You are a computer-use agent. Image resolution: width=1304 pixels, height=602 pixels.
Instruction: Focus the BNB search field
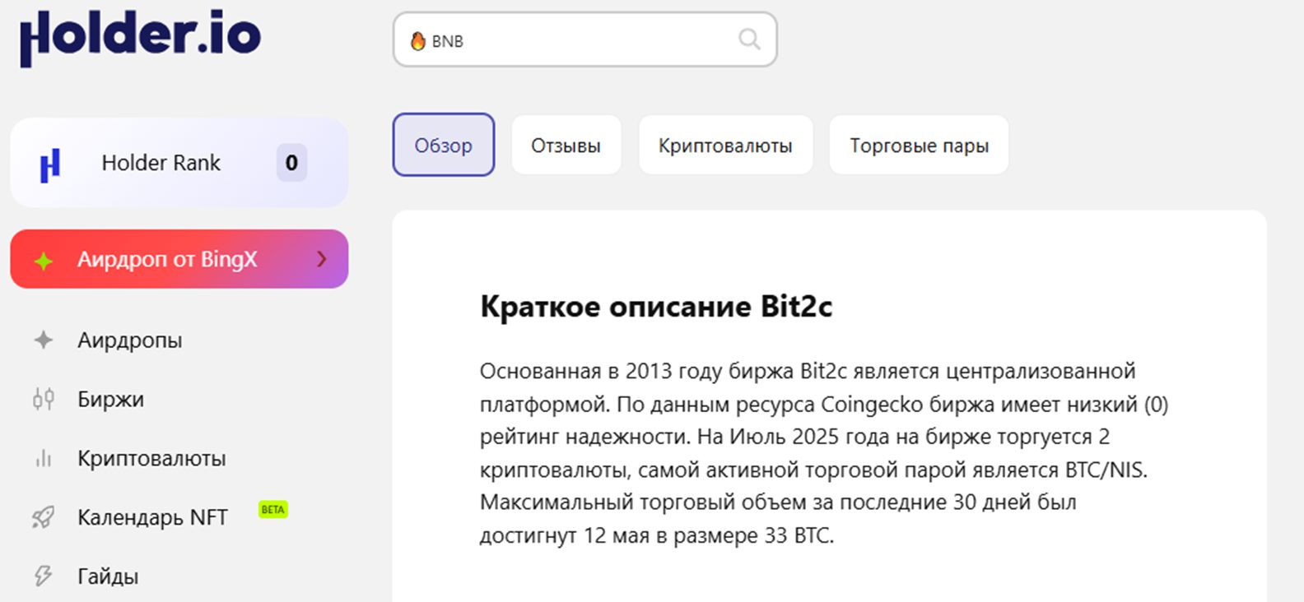584,39
